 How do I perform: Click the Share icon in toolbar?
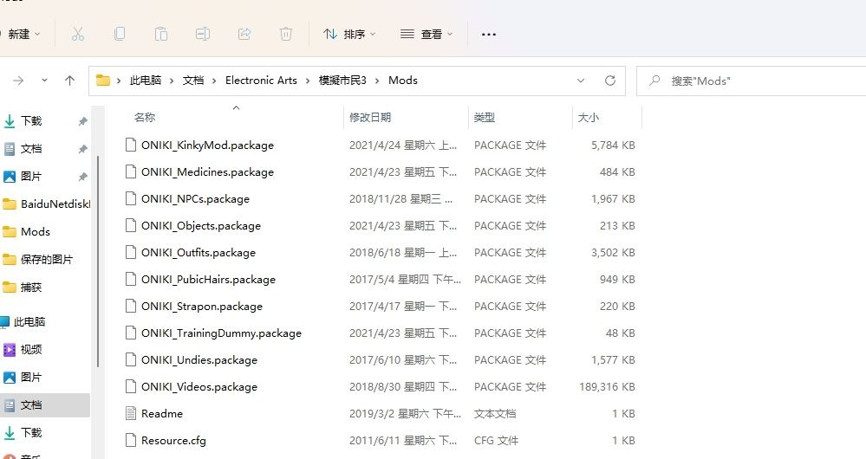[244, 34]
